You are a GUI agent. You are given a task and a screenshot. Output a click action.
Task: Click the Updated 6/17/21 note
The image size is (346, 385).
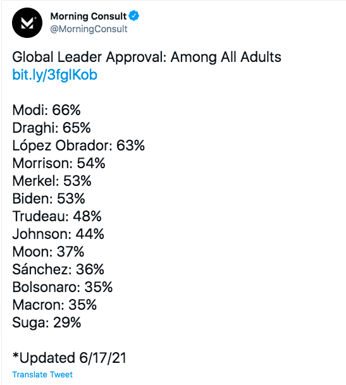pos(70,358)
